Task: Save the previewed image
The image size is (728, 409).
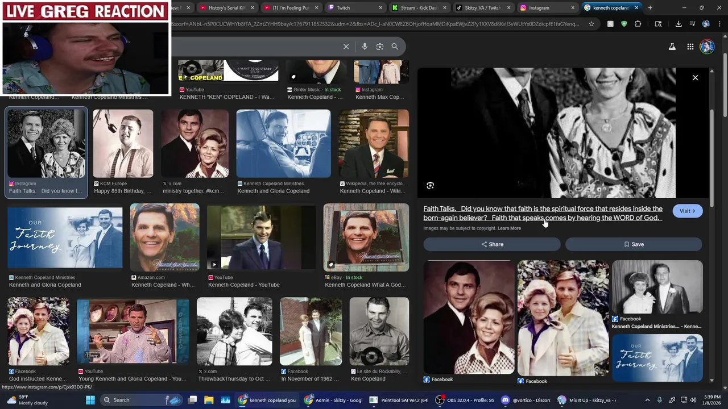Action: click(634, 244)
